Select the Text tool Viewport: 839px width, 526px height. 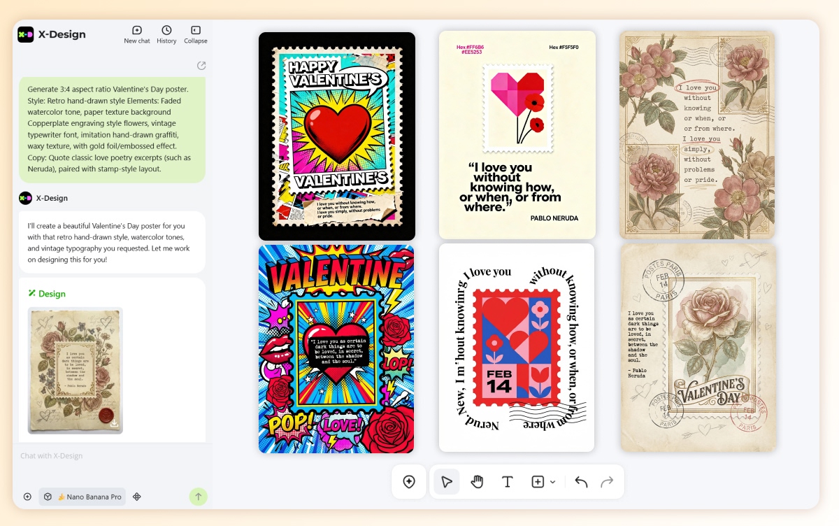click(508, 481)
